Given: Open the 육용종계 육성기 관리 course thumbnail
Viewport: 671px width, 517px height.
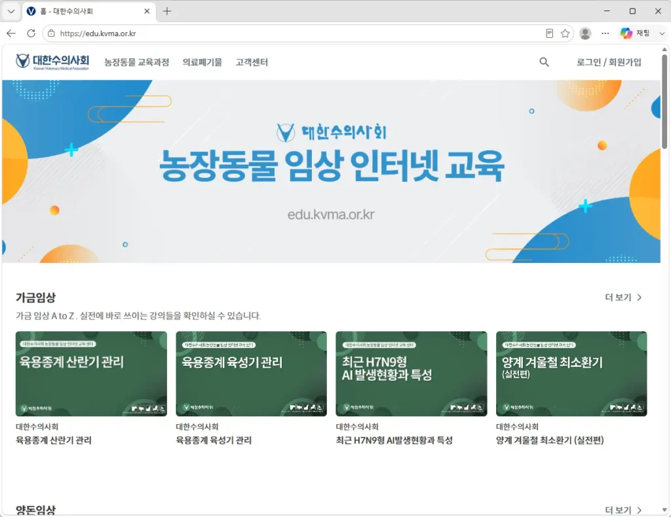Looking at the screenshot, I should pyautogui.click(x=251, y=374).
